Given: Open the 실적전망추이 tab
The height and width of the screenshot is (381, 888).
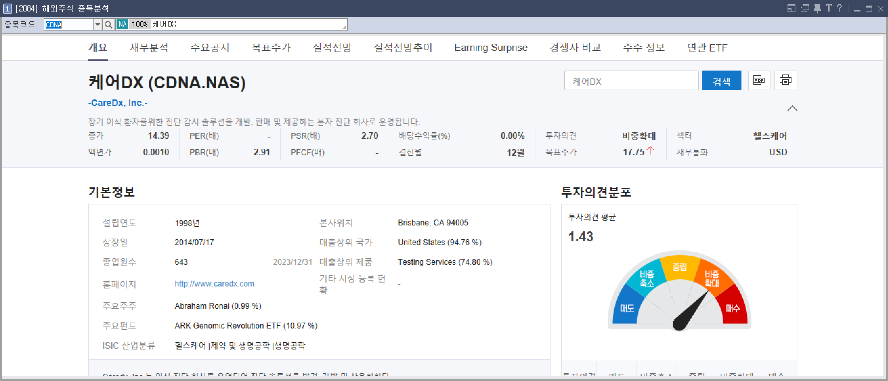Looking at the screenshot, I should 403,48.
